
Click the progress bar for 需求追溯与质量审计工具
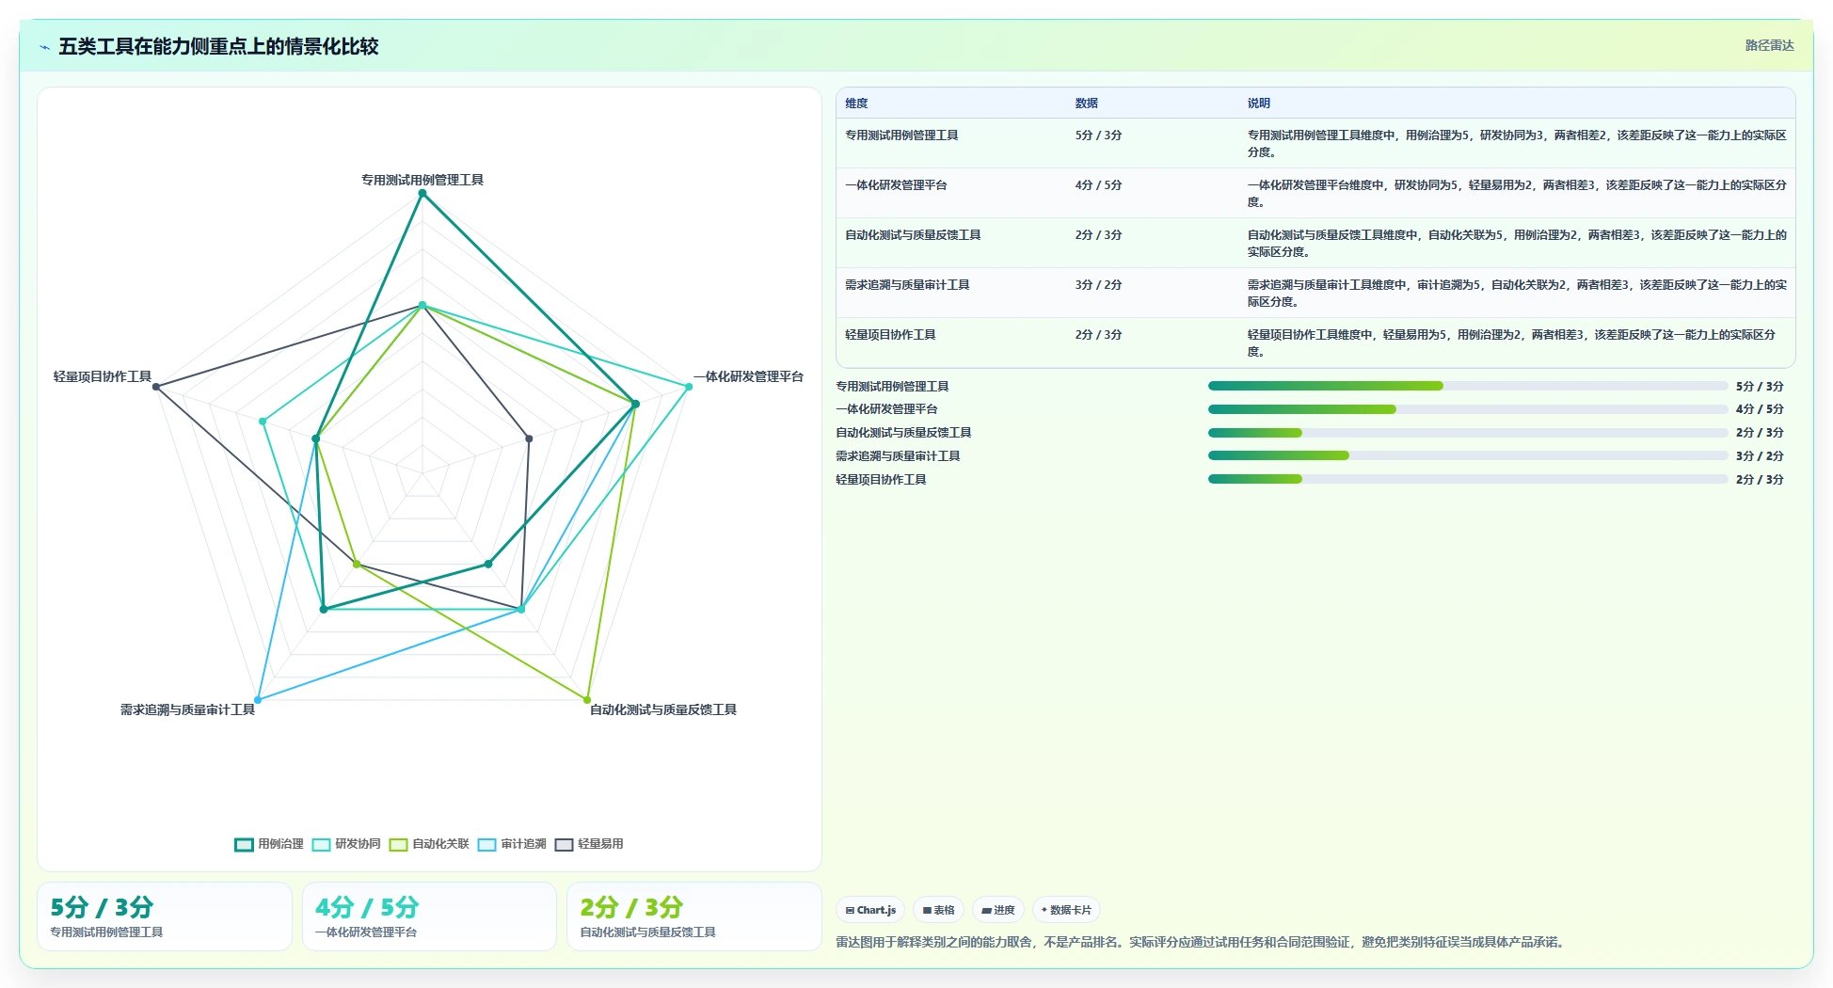(1468, 455)
